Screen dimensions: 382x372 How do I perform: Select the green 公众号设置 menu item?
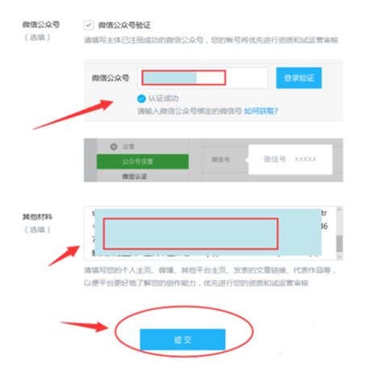tap(143, 161)
